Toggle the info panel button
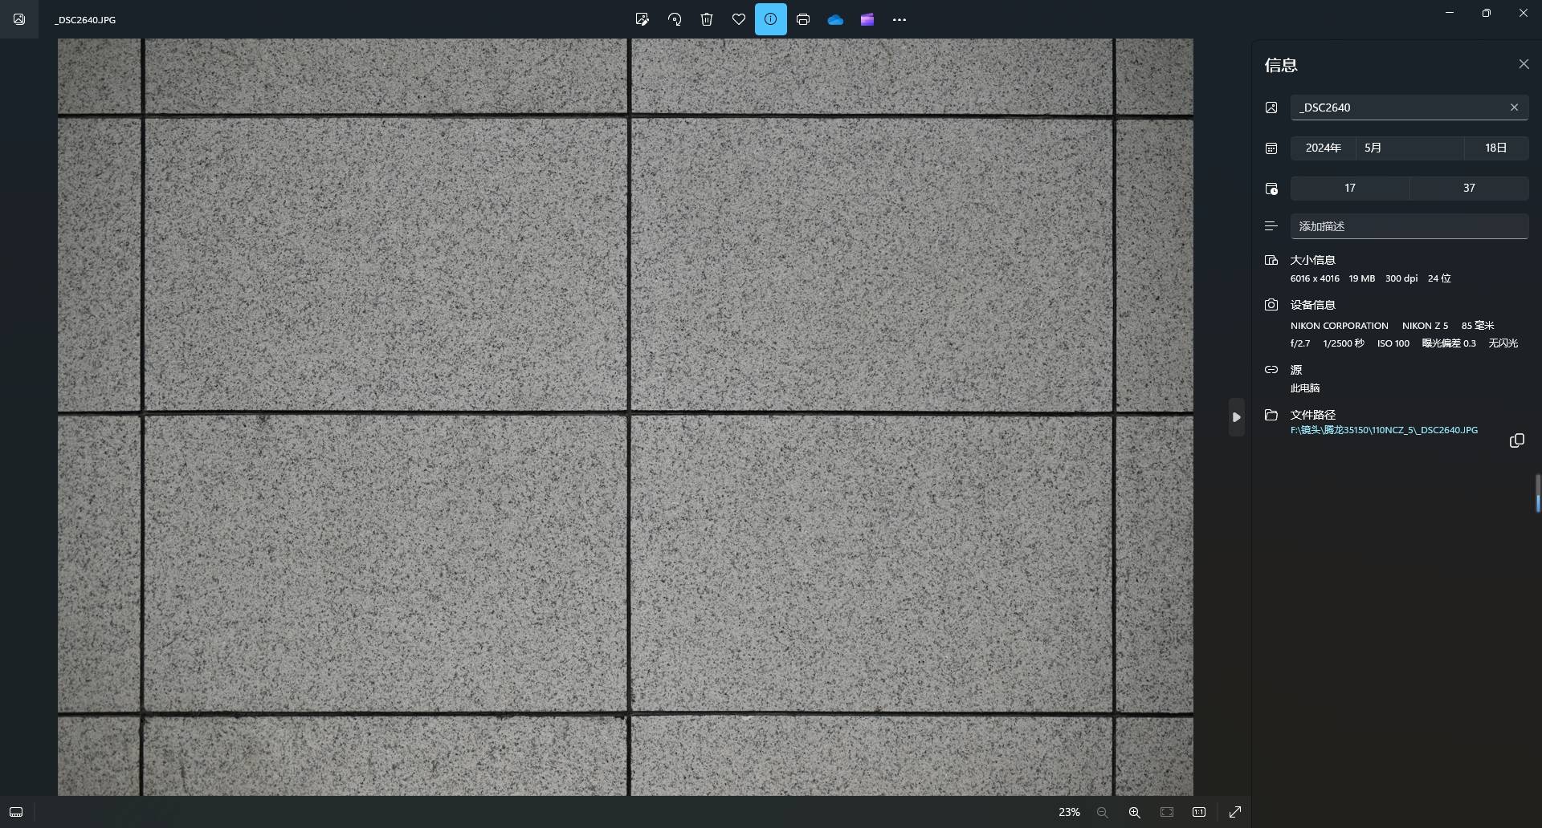1542x828 pixels. (x=770, y=19)
